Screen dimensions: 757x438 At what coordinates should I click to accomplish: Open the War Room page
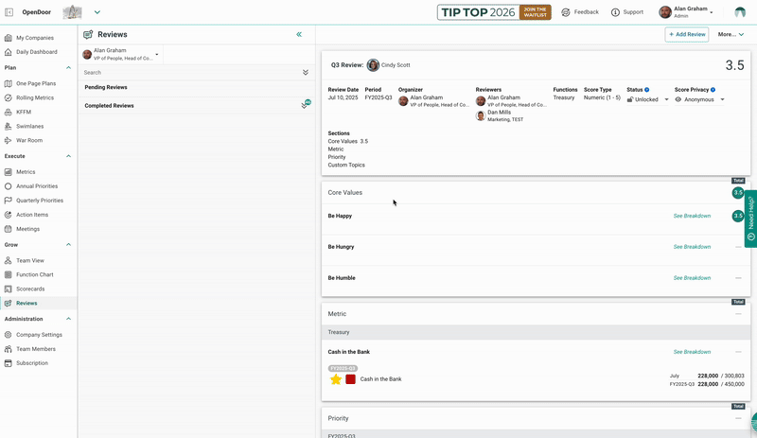(29, 140)
